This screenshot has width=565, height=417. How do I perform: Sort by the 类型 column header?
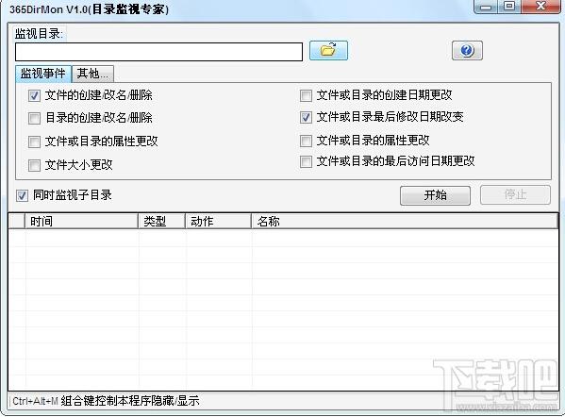(162, 222)
